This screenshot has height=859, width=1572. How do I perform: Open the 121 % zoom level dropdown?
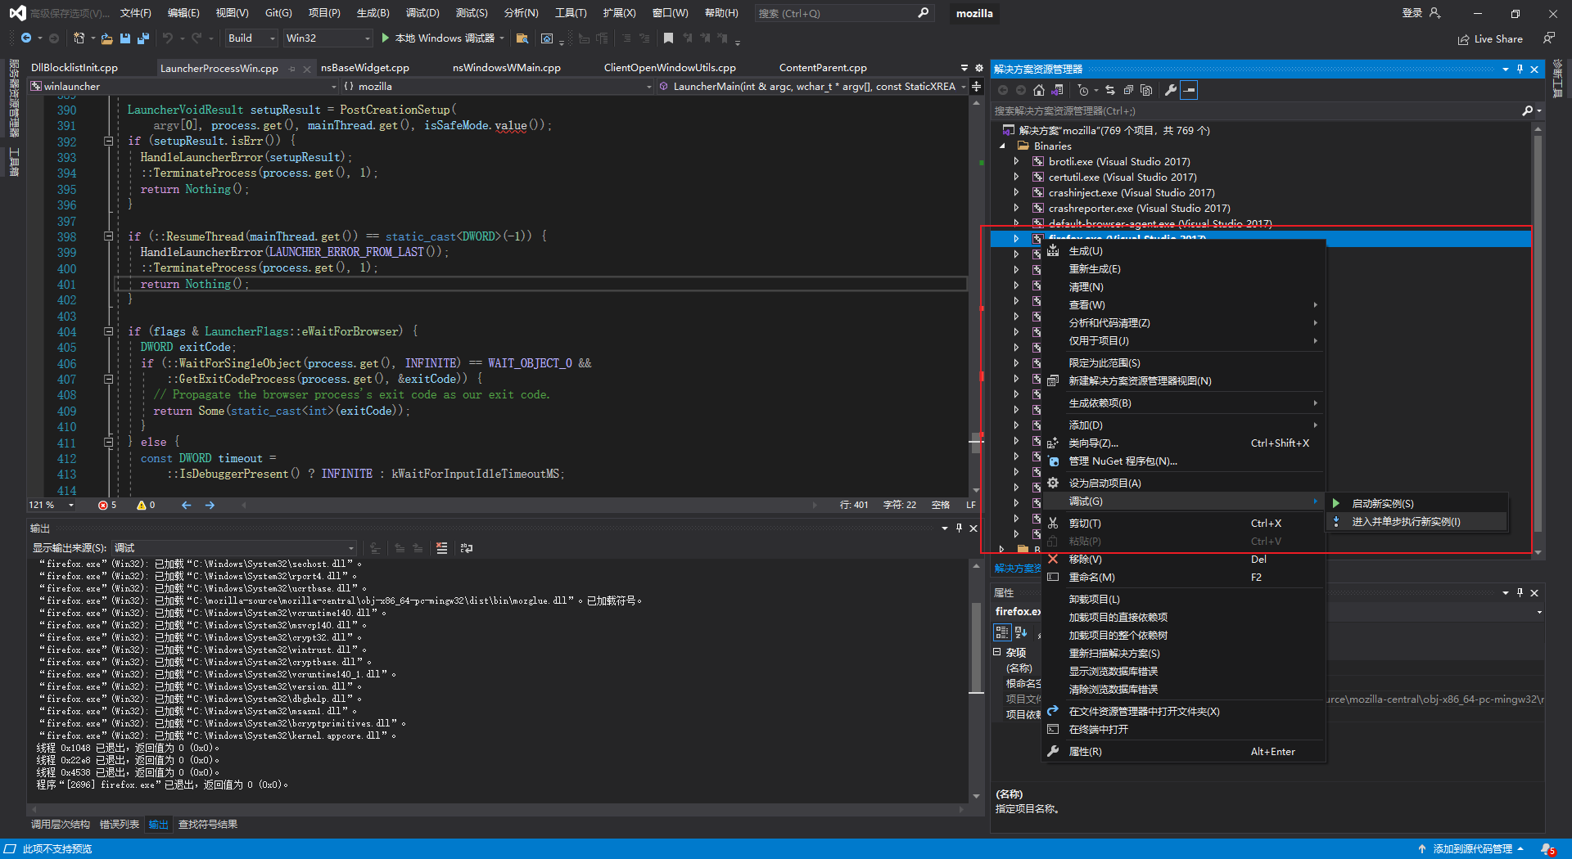click(52, 506)
